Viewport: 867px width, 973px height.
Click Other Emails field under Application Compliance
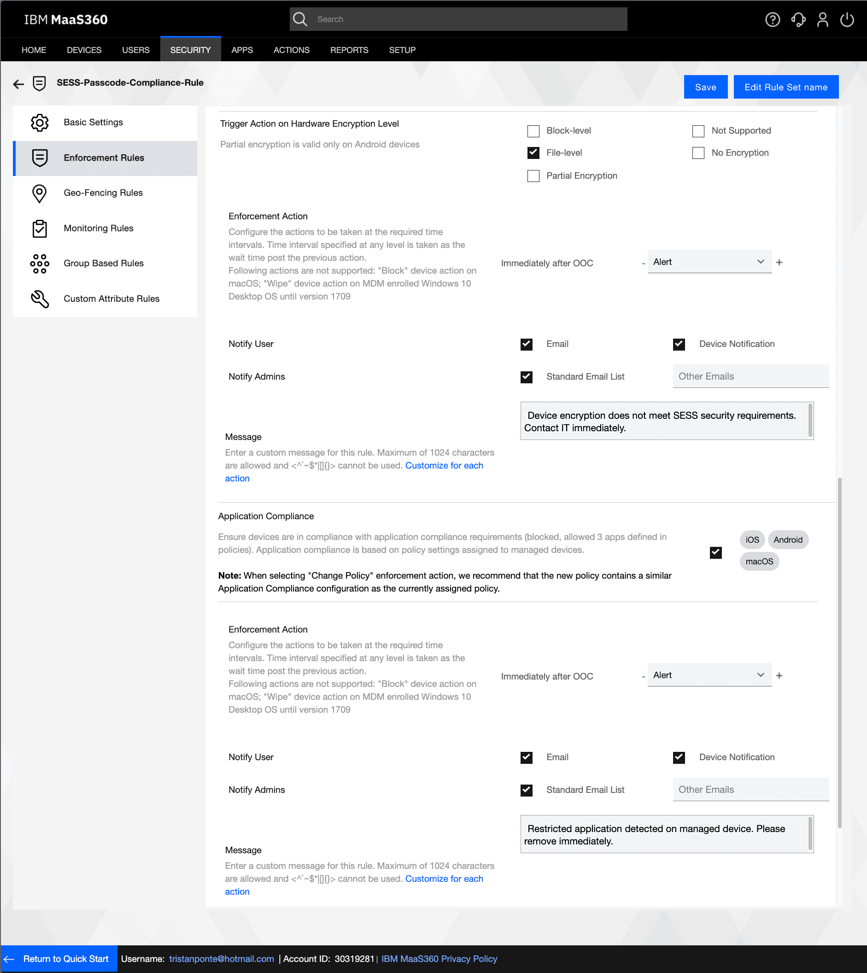[x=750, y=790]
